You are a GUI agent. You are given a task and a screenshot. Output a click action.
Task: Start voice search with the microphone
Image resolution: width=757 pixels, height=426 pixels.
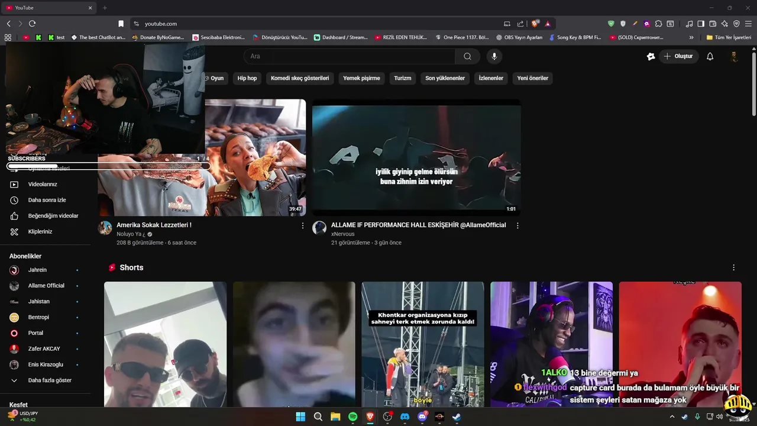point(494,56)
